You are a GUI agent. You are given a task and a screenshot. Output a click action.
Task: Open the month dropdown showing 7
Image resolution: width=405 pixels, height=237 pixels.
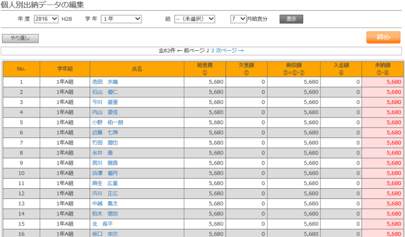coord(239,19)
